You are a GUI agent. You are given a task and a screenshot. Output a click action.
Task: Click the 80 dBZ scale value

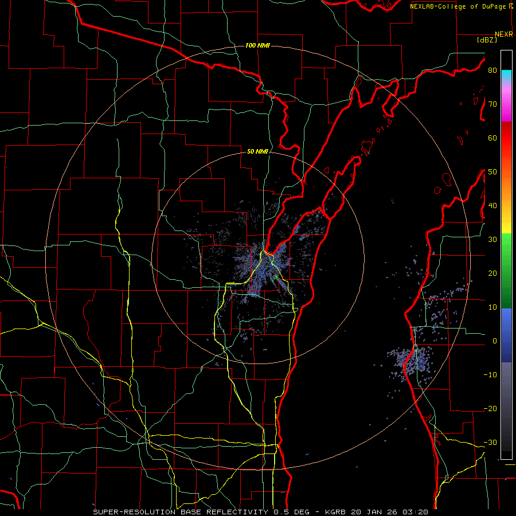tap(492, 71)
